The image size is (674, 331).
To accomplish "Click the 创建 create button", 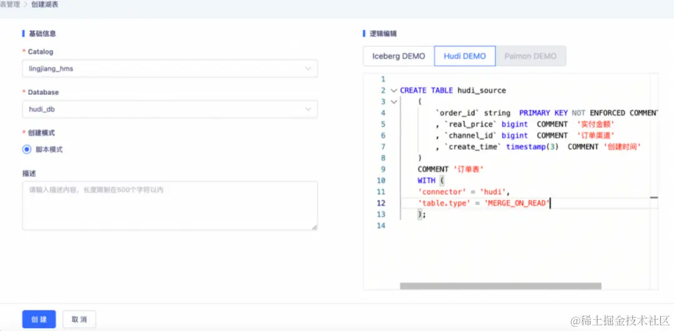I will click(x=39, y=319).
